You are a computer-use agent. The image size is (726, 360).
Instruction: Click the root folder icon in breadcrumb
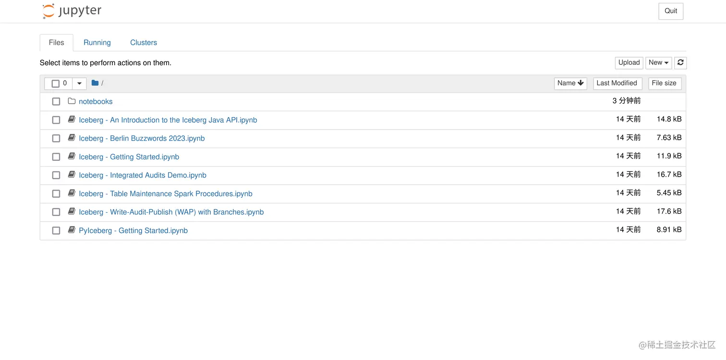[95, 83]
